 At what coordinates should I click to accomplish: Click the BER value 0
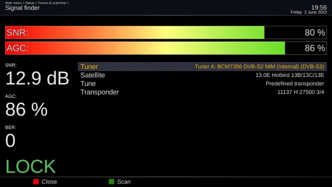10,140
